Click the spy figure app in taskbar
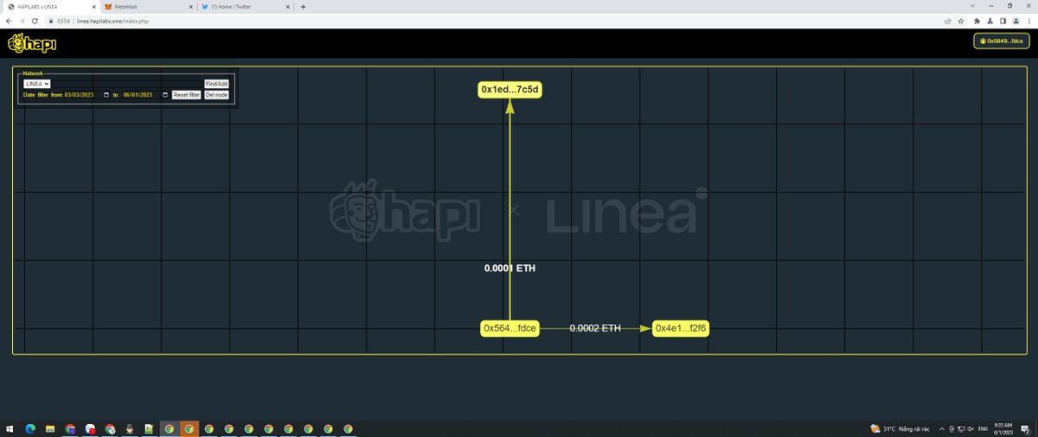 [130, 428]
